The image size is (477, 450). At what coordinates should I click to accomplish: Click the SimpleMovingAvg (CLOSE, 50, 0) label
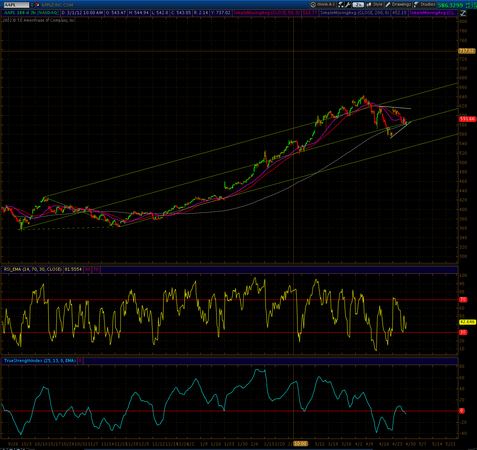point(267,13)
